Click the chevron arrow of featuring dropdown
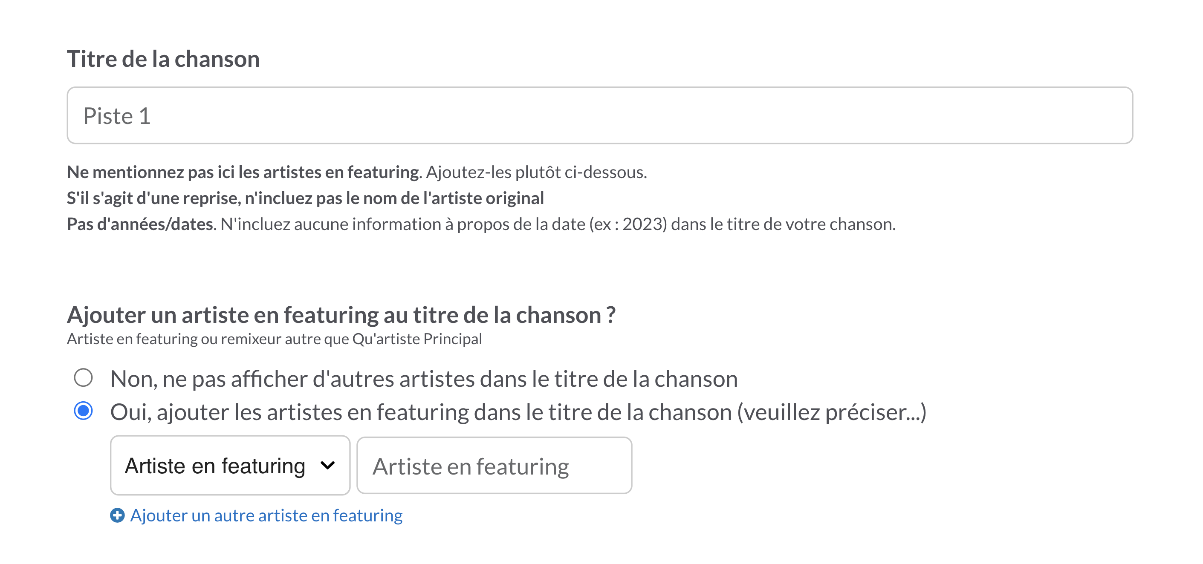The image size is (1203, 564). coord(328,465)
